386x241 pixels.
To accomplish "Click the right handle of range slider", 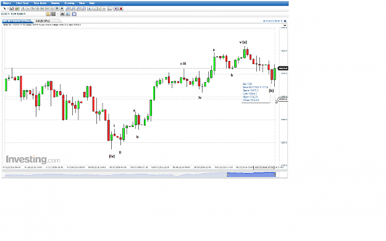I will point(275,174).
